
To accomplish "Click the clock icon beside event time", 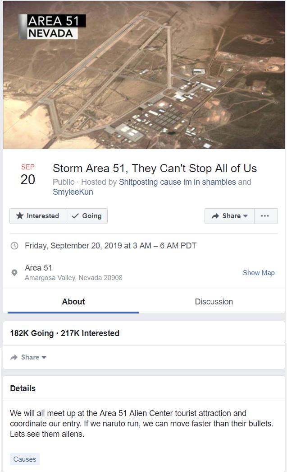I will tap(14, 246).
